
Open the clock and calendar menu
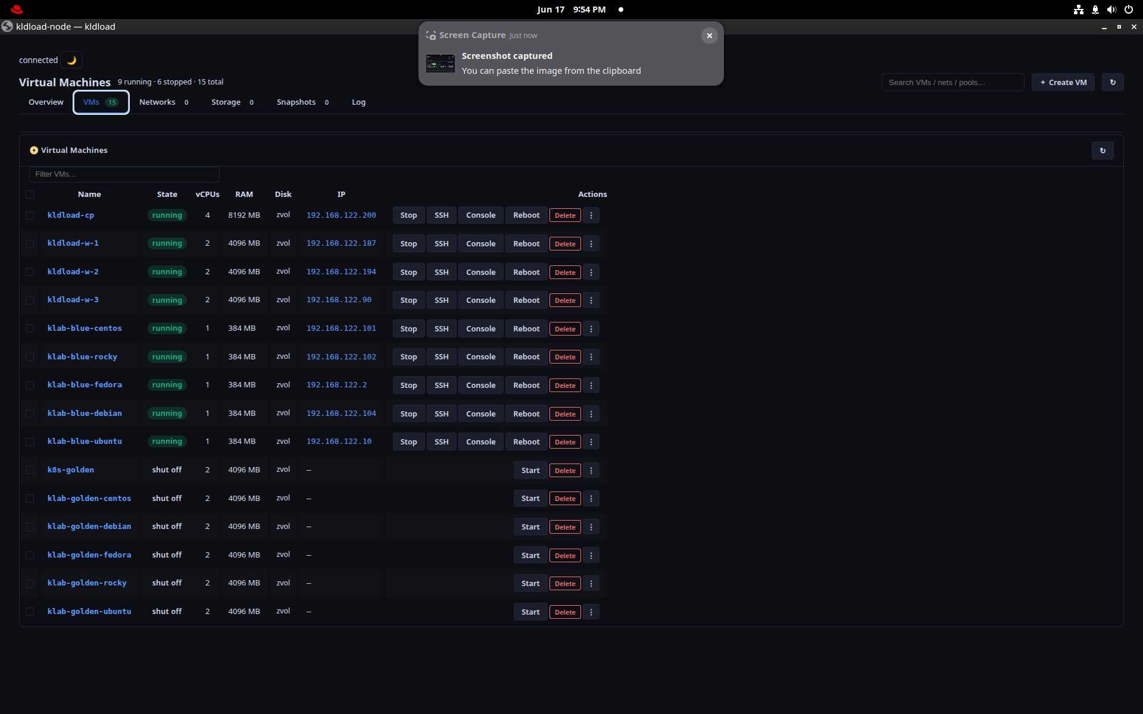tap(571, 10)
